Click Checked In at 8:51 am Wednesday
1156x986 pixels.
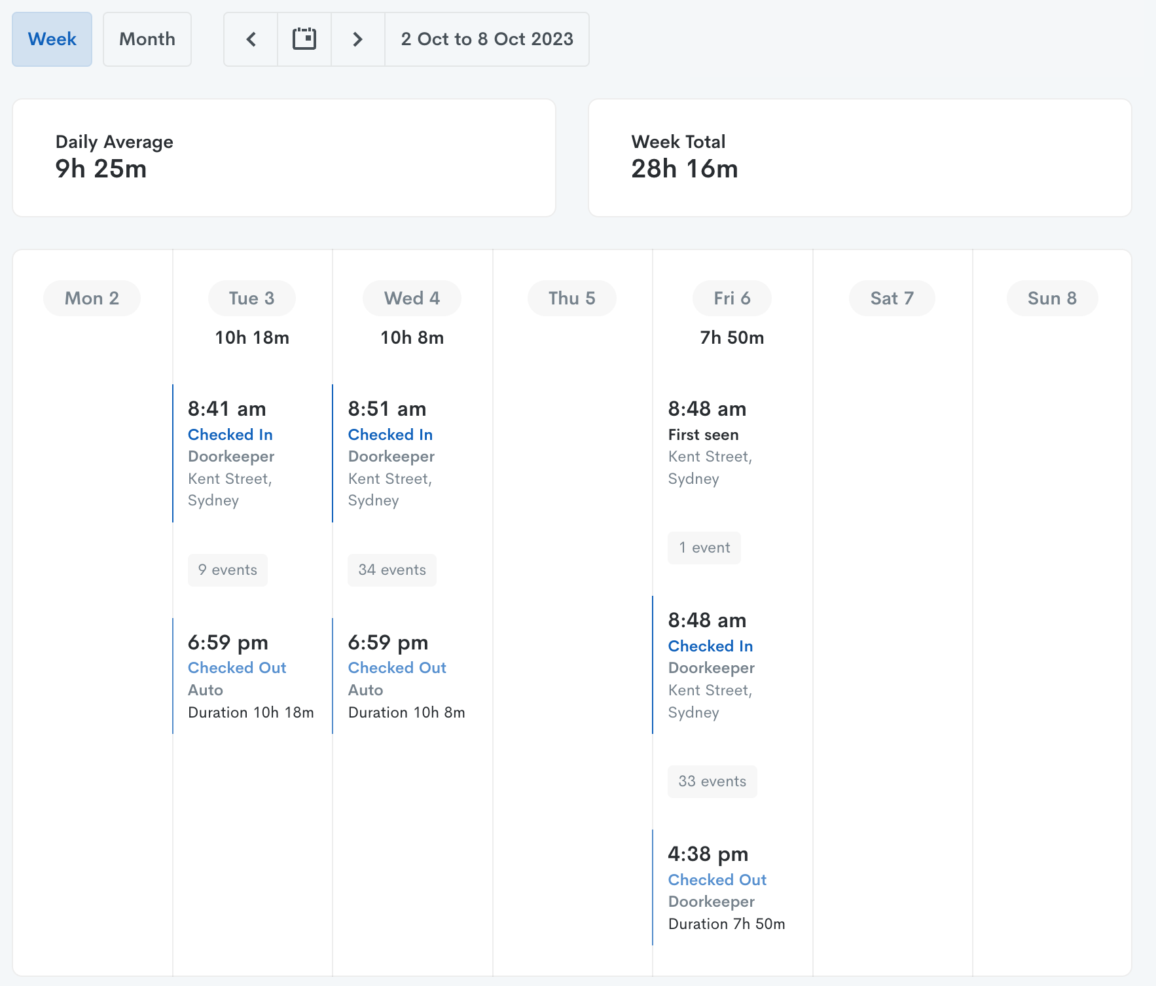tap(390, 435)
